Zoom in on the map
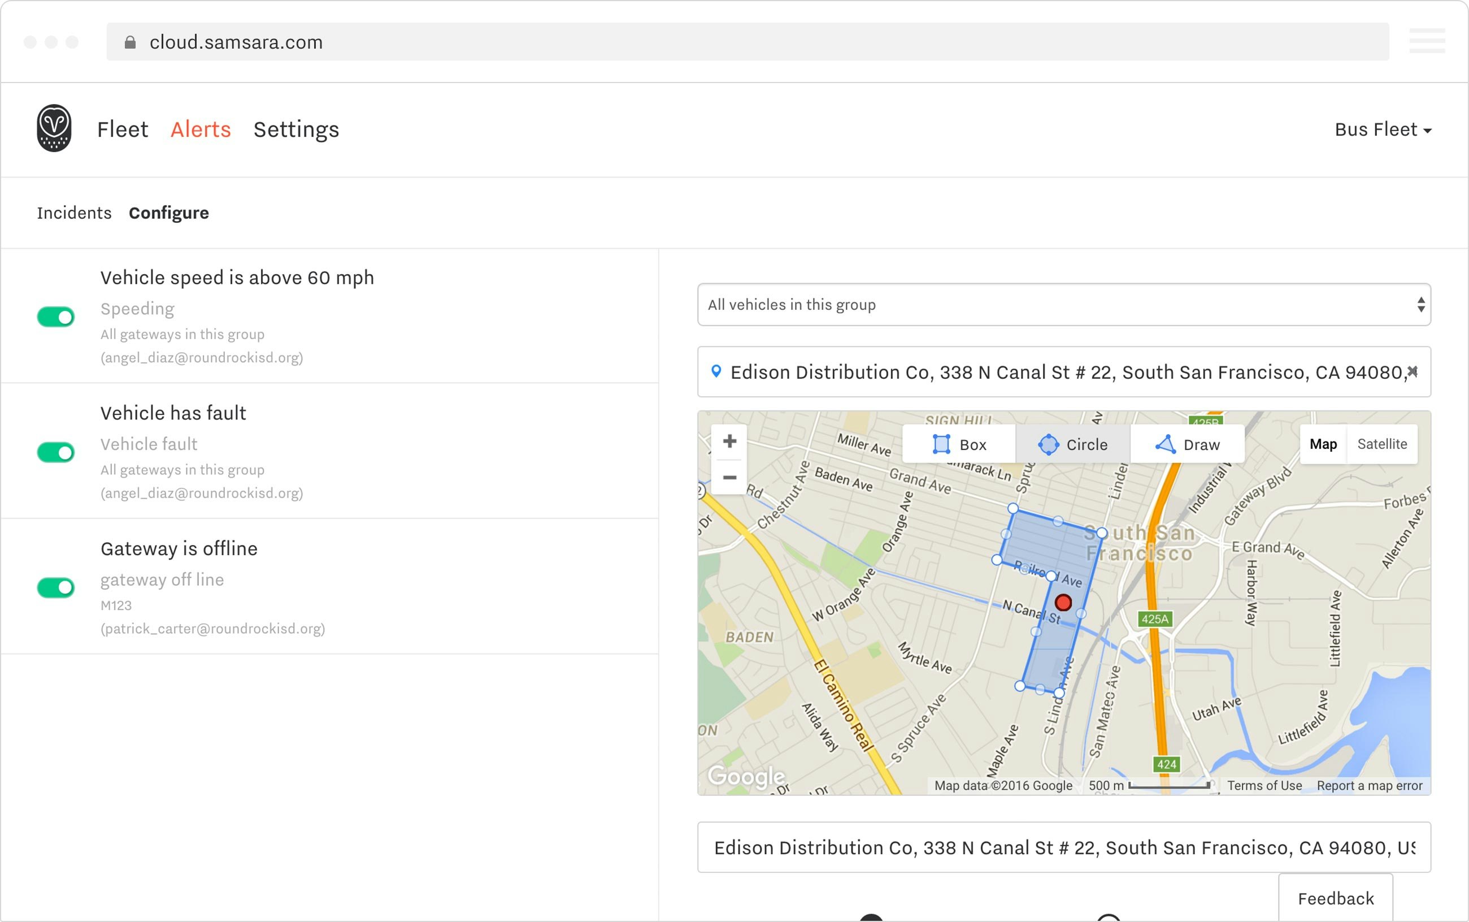1469x922 pixels. (729, 441)
